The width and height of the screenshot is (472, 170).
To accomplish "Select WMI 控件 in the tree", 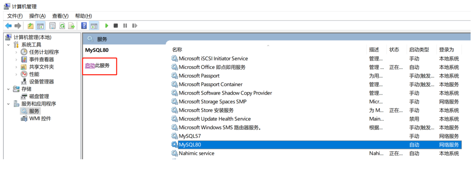I will 40,118.
